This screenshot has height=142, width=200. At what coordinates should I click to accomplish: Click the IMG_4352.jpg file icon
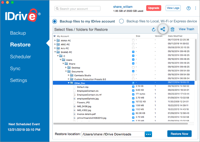coord(74,110)
